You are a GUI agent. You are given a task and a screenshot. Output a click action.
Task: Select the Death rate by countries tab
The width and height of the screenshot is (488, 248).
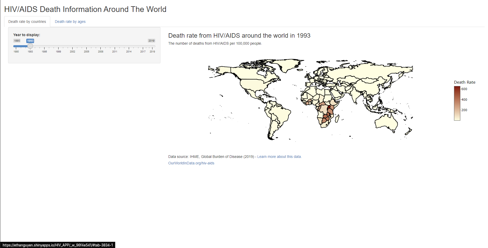tap(27, 22)
